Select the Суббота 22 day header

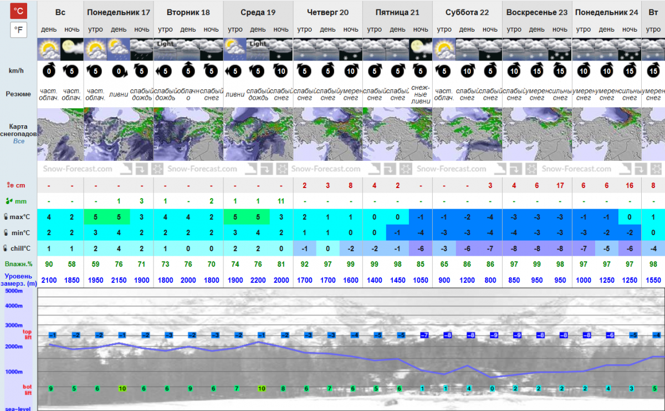coord(467,12)
